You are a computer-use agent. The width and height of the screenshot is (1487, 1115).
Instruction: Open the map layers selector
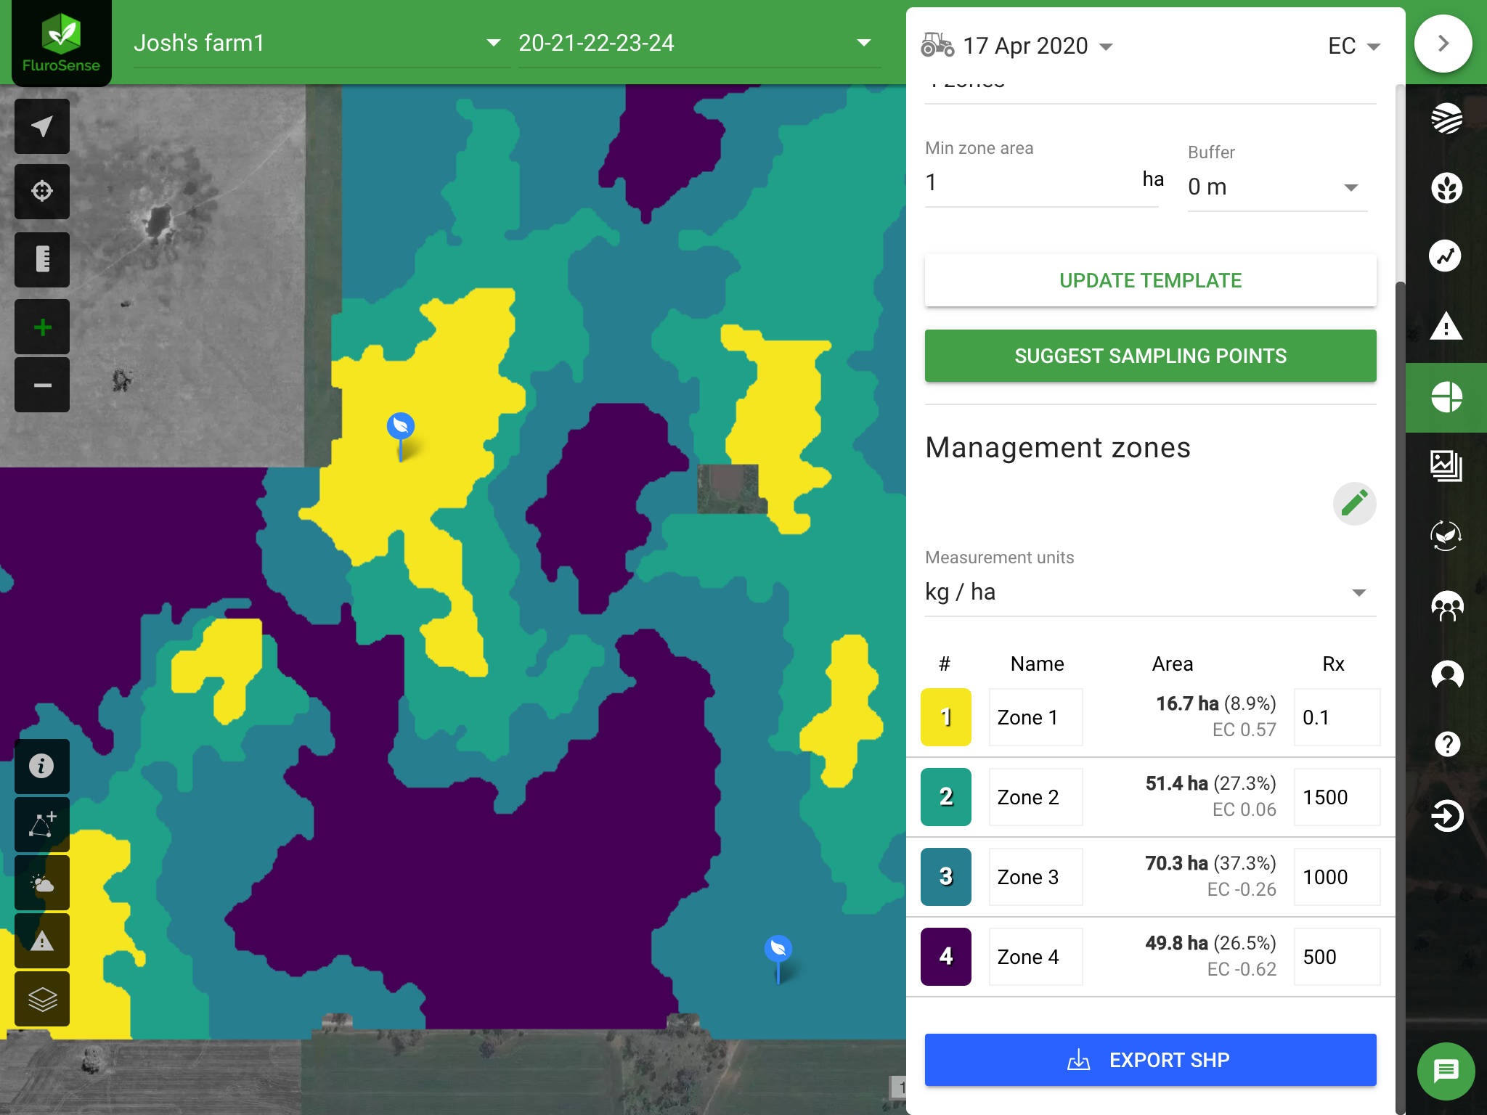coord(41,1000)
